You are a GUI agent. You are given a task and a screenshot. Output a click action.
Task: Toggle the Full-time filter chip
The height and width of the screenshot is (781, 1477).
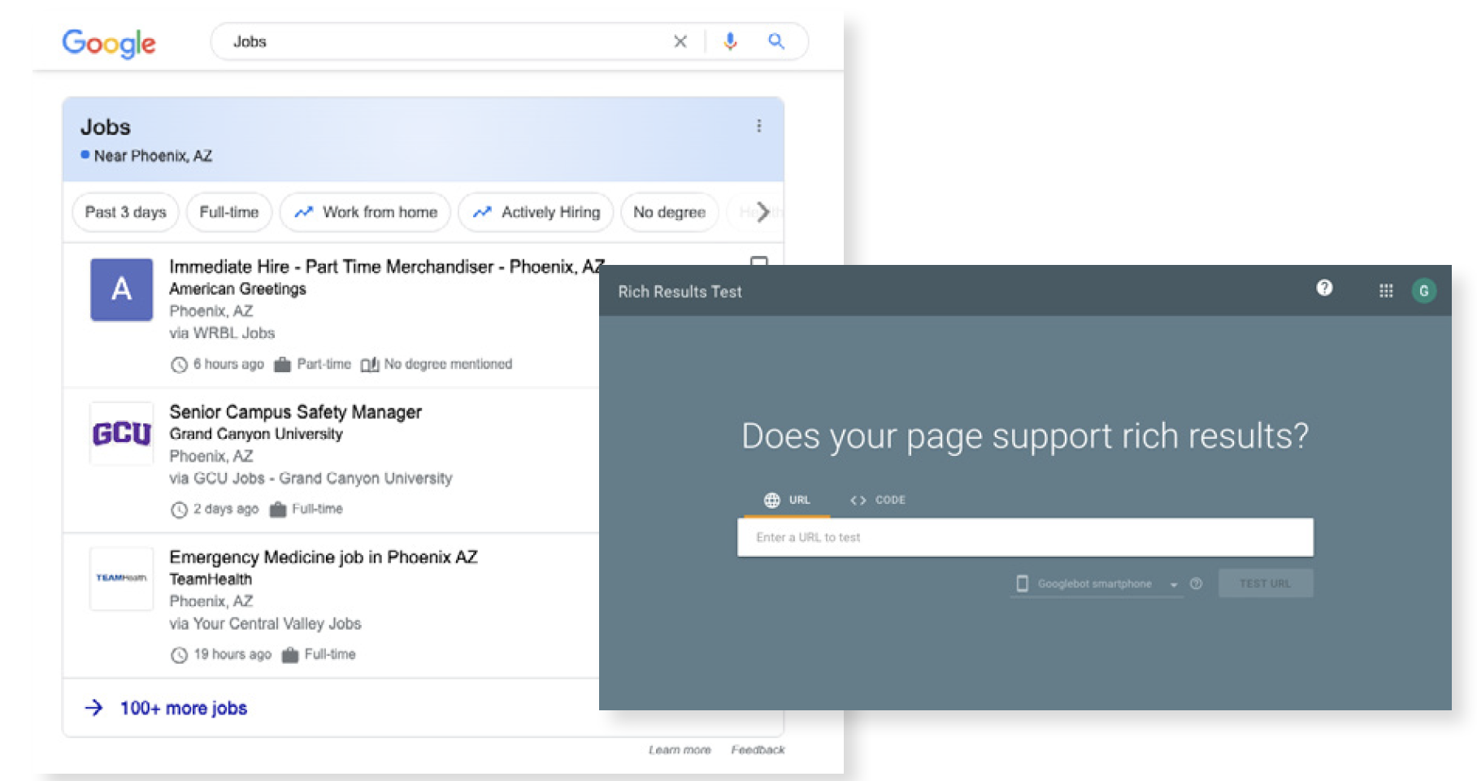[228, 212]
